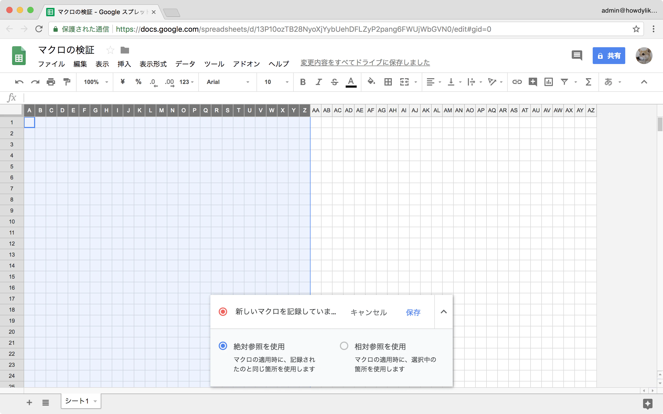
Task: Open the 123 number format dropdown
Action: [186, 82]
